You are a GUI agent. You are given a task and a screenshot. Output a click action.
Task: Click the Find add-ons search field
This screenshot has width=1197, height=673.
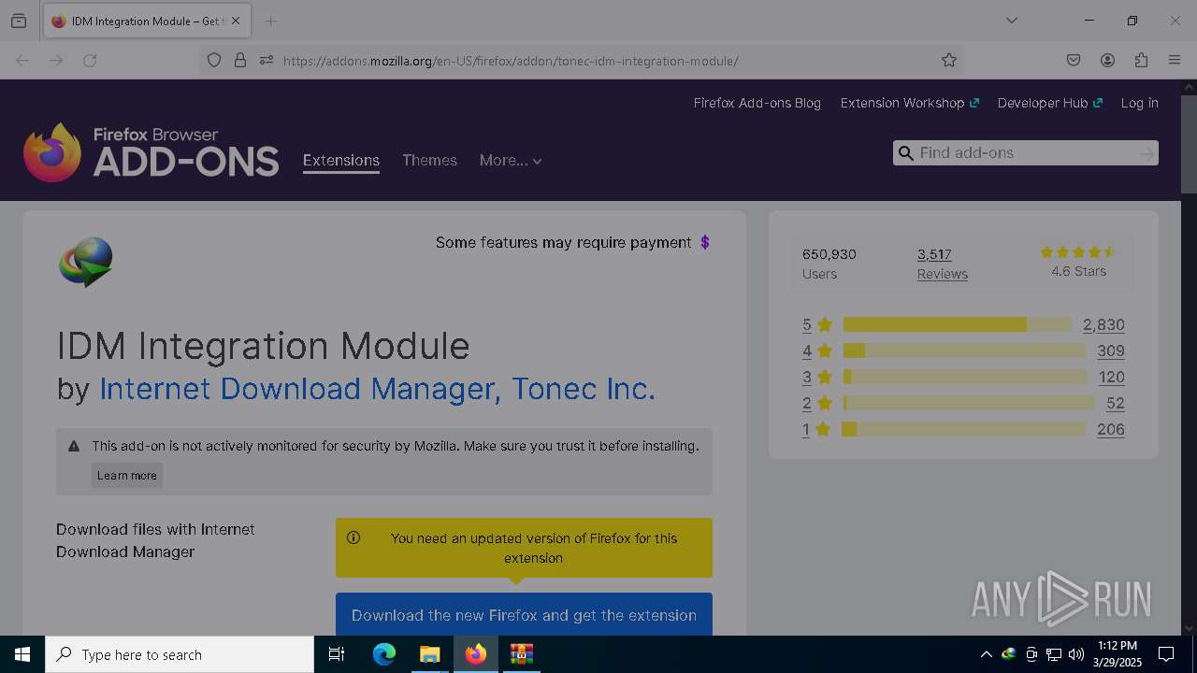(1024, 152)
